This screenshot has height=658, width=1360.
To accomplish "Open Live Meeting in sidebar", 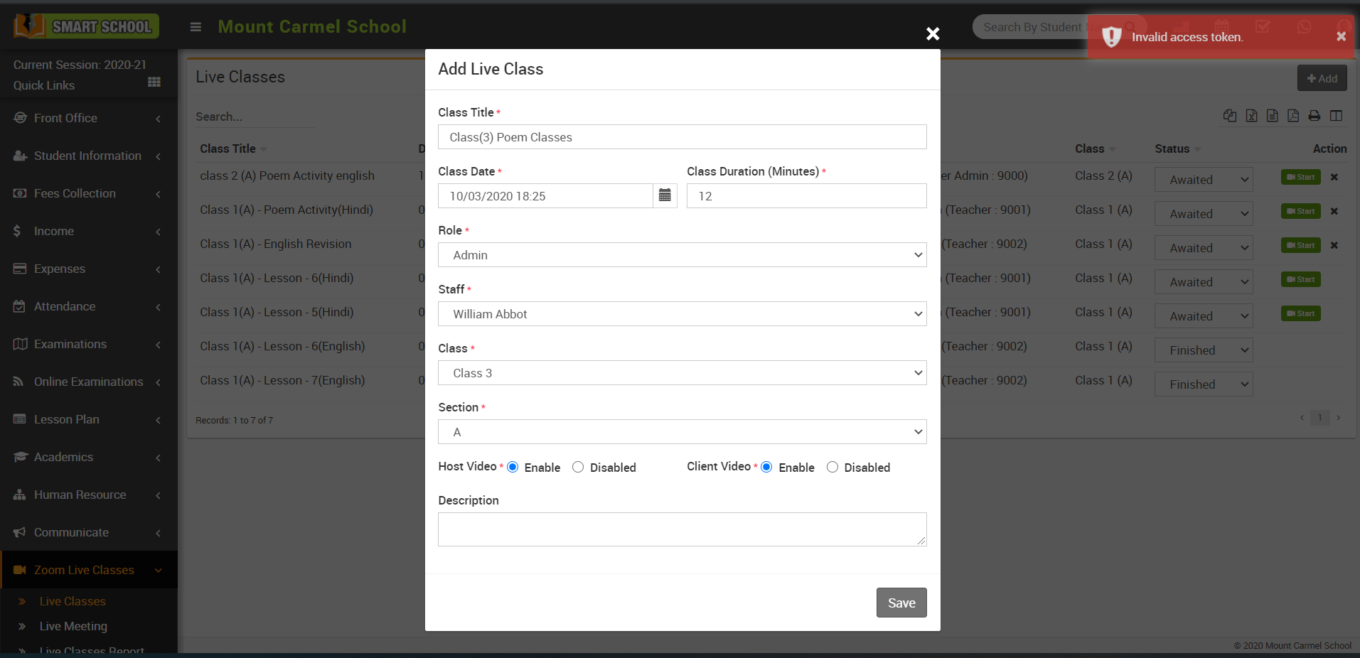I will (x=73, y=626).
